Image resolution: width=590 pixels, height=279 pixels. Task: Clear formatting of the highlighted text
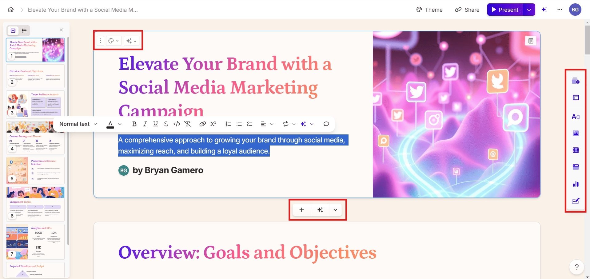[x=188, y=124]
